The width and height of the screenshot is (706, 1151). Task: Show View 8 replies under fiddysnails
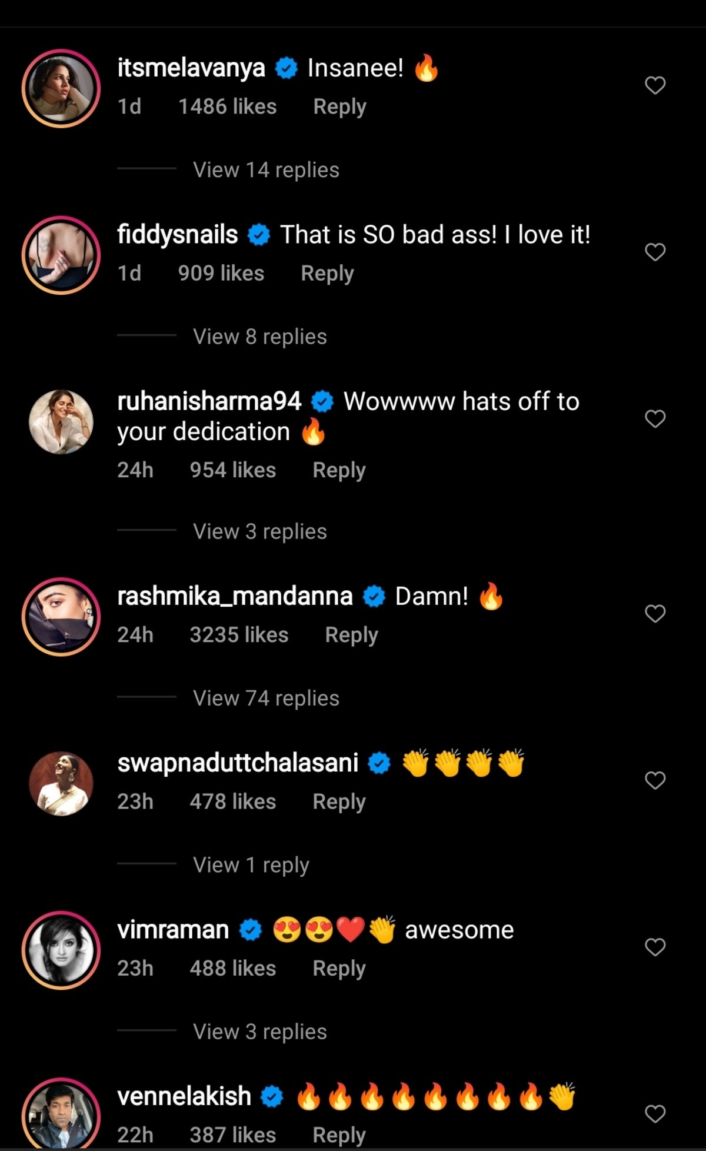point(259,337)
